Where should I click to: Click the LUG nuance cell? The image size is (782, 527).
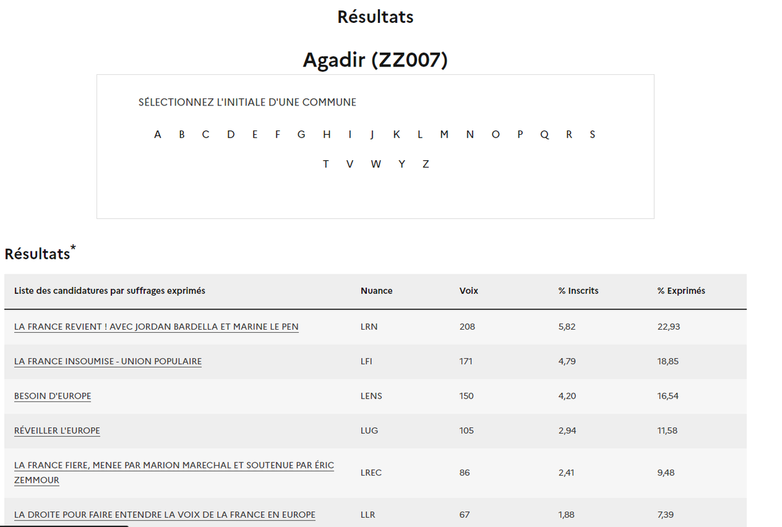(x=369, y=431)
